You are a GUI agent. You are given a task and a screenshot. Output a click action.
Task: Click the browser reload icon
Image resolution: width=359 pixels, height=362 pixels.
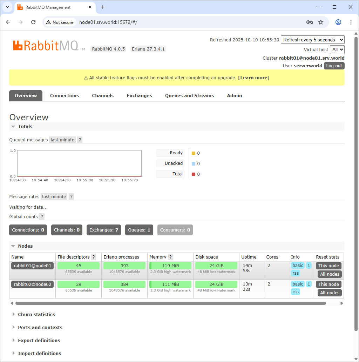33,22
